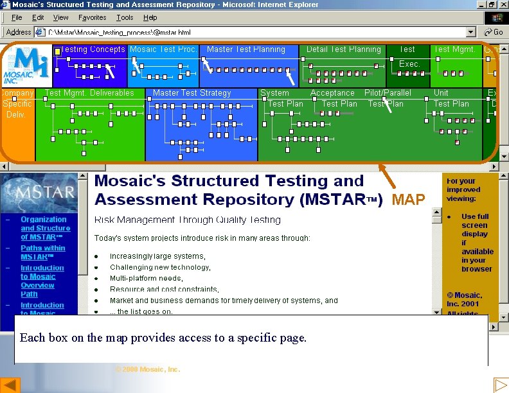Open Introduction to Mosaic Overview Path link
The image size is (509, 393).
(42, 281)
